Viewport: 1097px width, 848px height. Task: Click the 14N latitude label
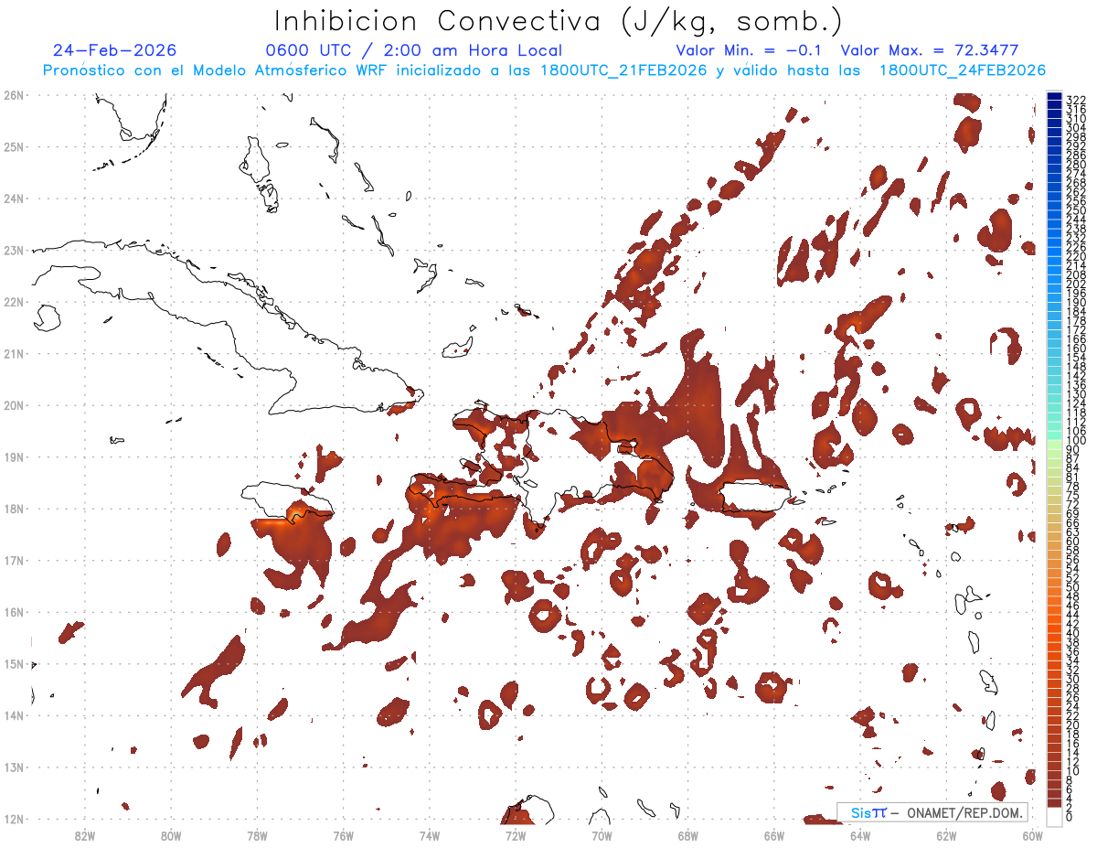pyautogui.click(x=14, y=715)
